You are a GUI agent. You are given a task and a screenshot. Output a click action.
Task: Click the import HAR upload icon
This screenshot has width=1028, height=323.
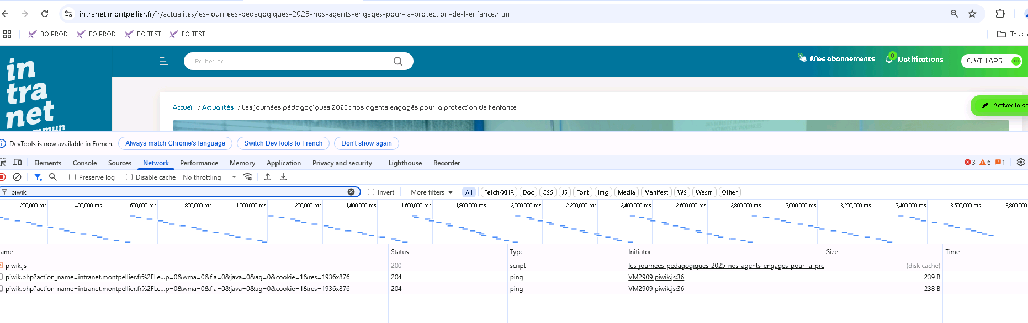click(268, 177)
